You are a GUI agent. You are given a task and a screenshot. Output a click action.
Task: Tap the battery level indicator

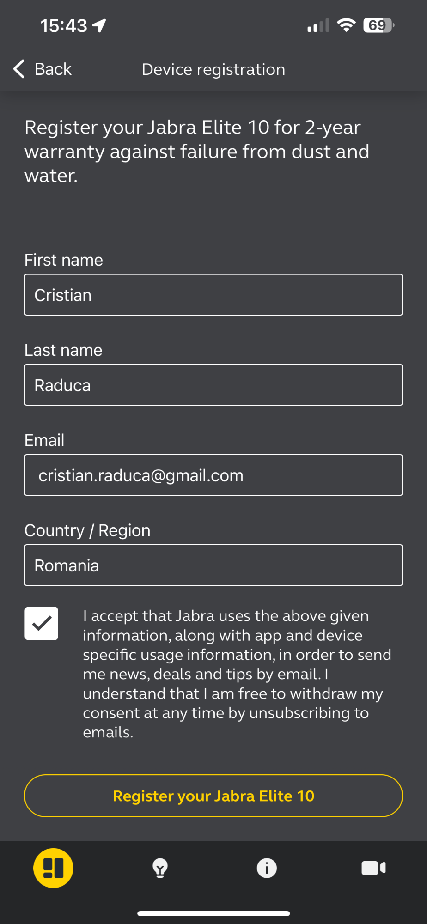pyautogui.click(x=378, y=25)
